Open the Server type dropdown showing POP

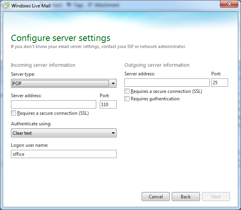pos(64,83)
